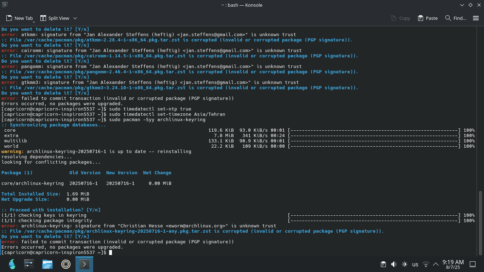484x272 pixels.
Task: Click the gtkmm3 signature error line
Action: (x=150, y=83)
